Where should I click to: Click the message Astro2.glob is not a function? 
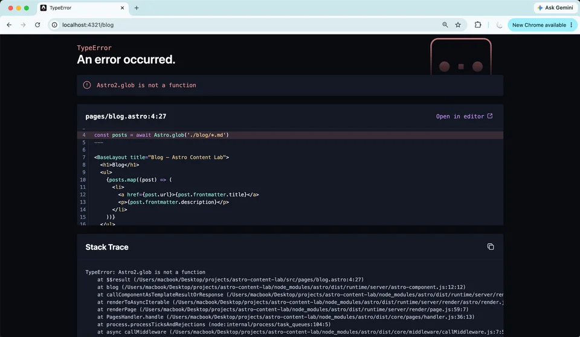(x=146, y=85)
